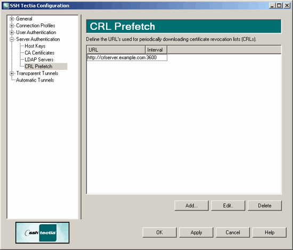
Task: Select Server Authentication in the tree
Action: click(38, 39)
